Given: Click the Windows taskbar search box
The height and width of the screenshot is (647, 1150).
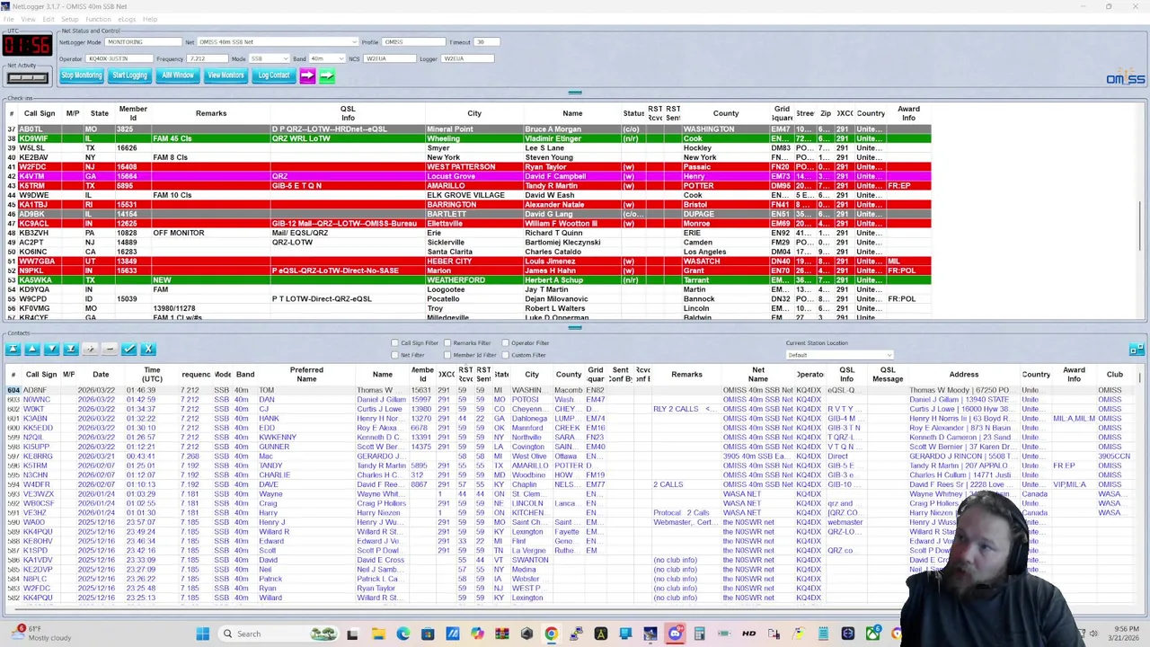Looking at the screenshot, I should [x=279, y=634].
